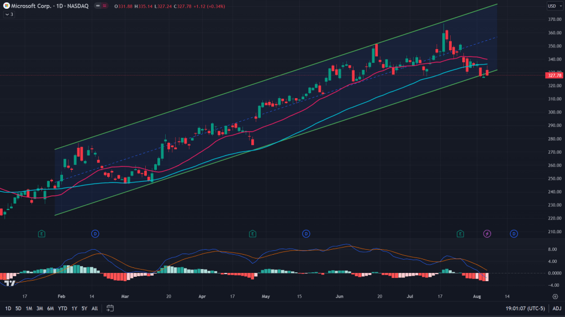Click the first green earnings E marker
The image size is (565, 317).
coord(41,234)
